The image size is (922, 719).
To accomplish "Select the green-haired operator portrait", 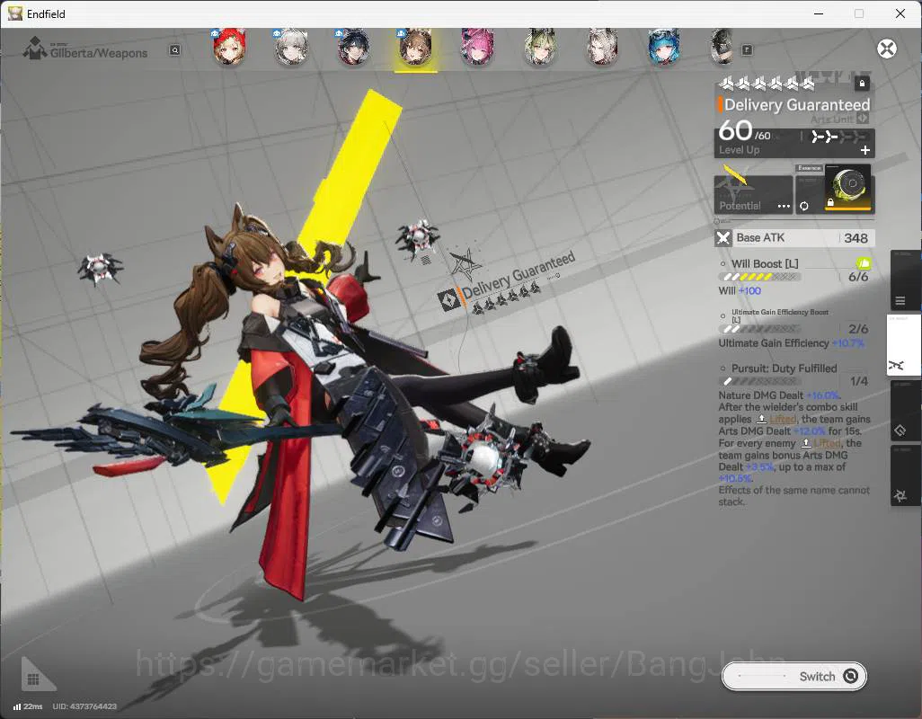I will (x=540, y=47).
